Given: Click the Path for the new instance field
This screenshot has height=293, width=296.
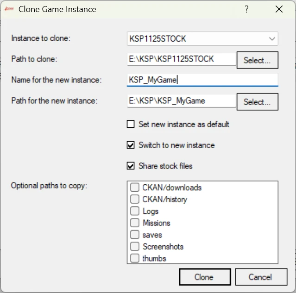Looking at the screenshot, I should 182,101.
